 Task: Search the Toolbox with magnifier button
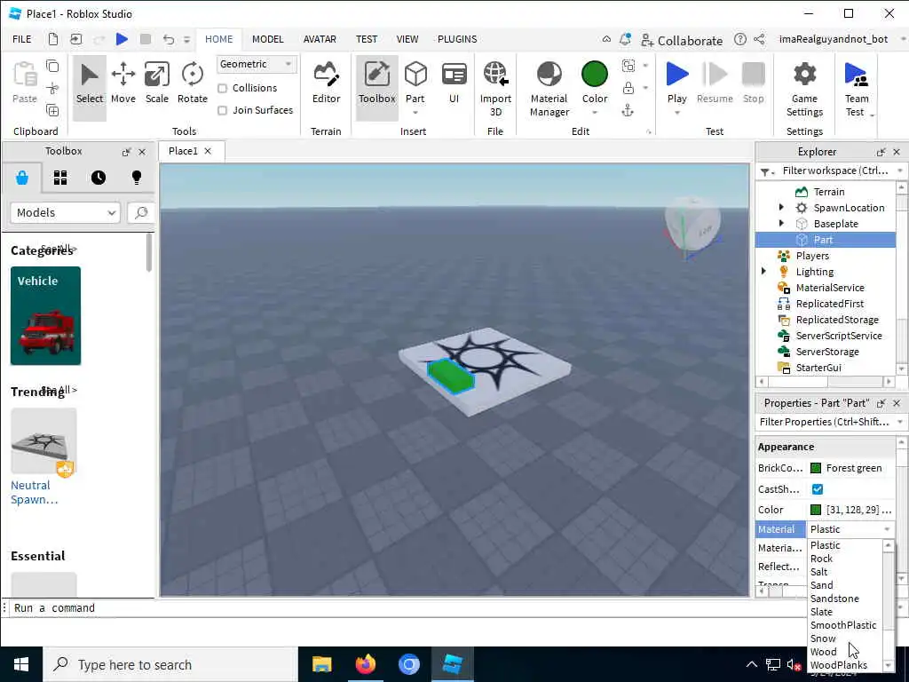pos(141,213)
